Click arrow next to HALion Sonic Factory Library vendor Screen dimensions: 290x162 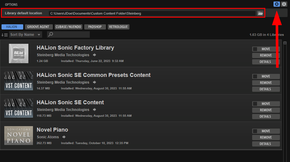(x=95, y=55)
